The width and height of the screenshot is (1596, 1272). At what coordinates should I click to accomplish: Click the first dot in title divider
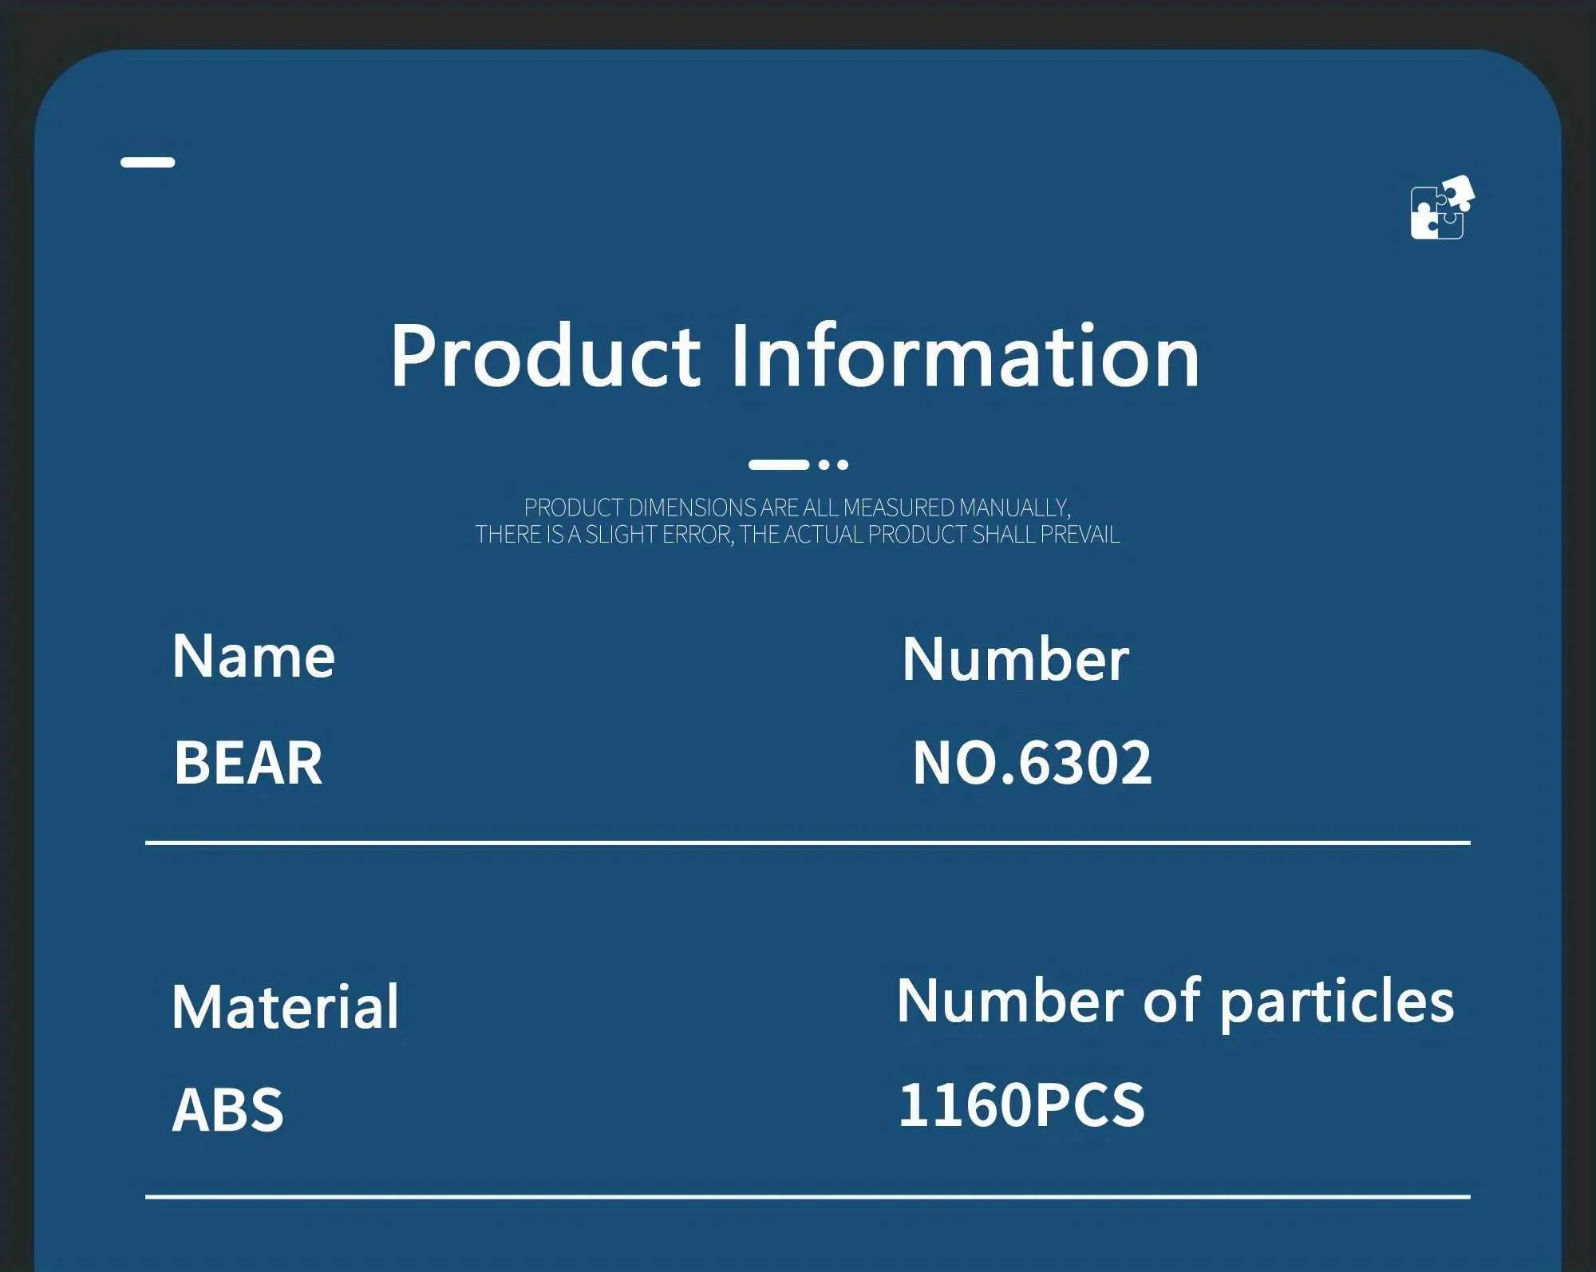click(824, 464)
